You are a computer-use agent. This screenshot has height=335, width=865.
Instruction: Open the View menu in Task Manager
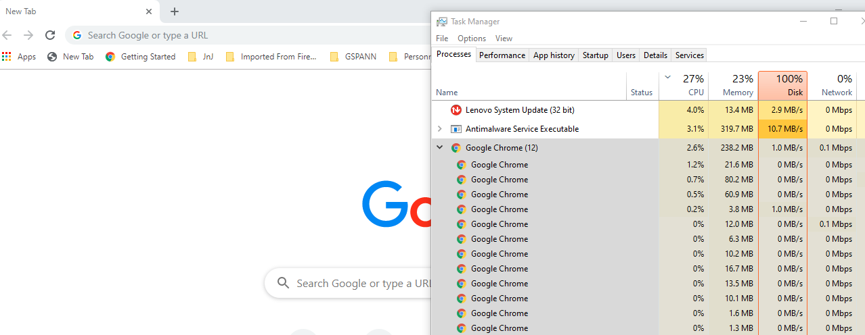(x=504, y=38)
